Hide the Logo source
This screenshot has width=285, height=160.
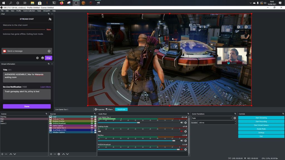(x=92, y=117)
